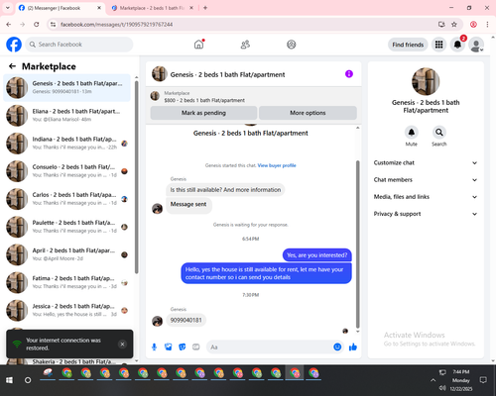Screen dimensions: 496x396
Task: Click Genesis profile picture in right panel
Action: point(426,81)
